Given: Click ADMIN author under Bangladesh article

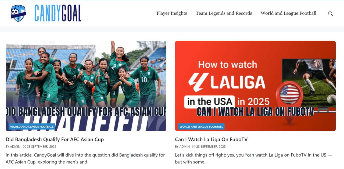Looking at the screenshot, I should pyautogui.click(x=15, y=147).
